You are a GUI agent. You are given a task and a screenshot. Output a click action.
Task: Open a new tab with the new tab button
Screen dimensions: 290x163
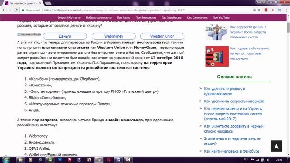point(48,3)
